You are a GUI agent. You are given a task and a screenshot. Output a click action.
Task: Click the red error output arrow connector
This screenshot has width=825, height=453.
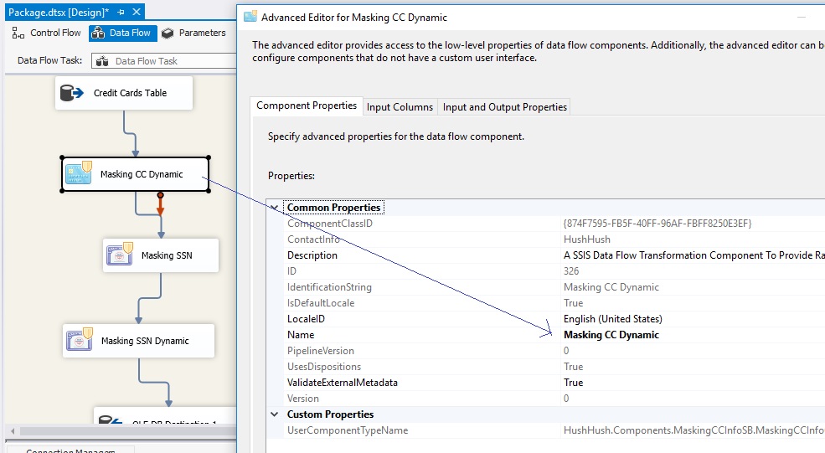coord(160,204)
